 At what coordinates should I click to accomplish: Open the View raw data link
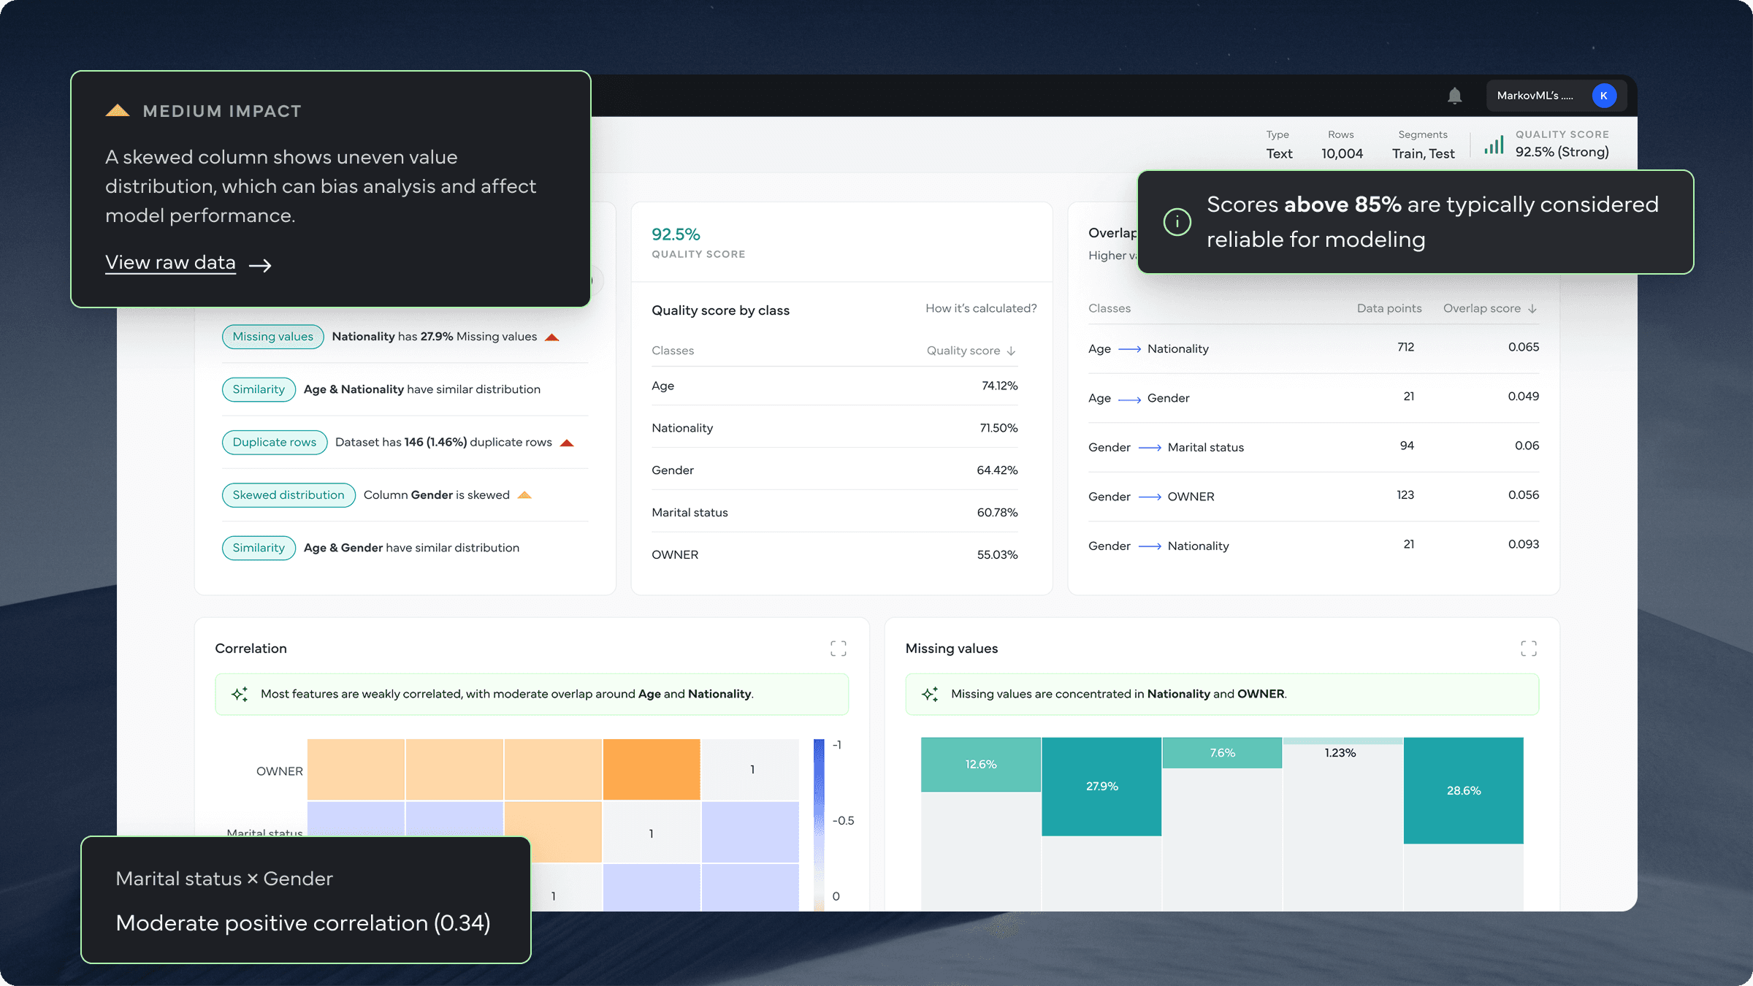(171, 263)
